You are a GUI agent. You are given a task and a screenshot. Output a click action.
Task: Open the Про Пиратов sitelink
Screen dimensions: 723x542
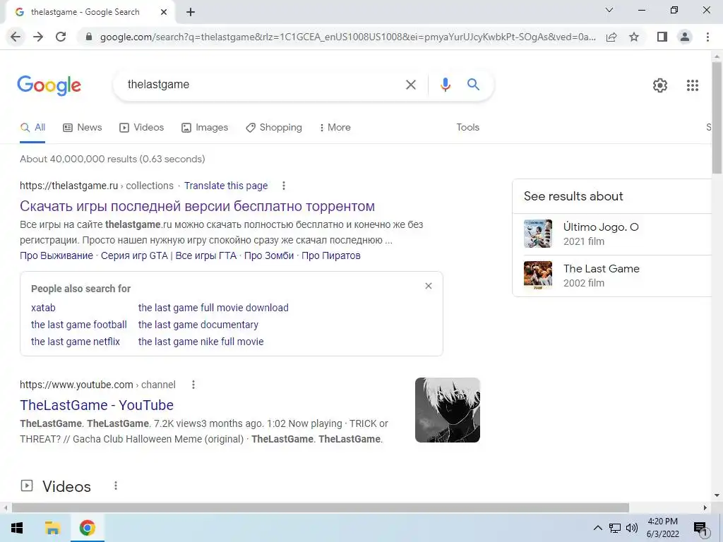coord(331,255)
